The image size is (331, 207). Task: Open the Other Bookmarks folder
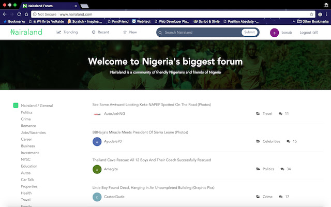pos(313,21)
